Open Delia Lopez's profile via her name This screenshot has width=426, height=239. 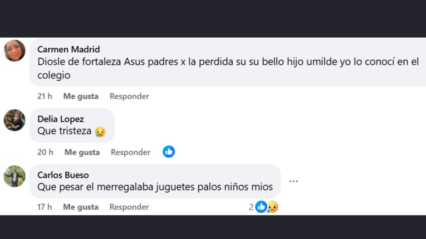point(60,119)
